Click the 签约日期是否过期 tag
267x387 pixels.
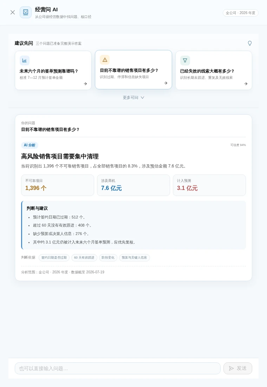54,258
